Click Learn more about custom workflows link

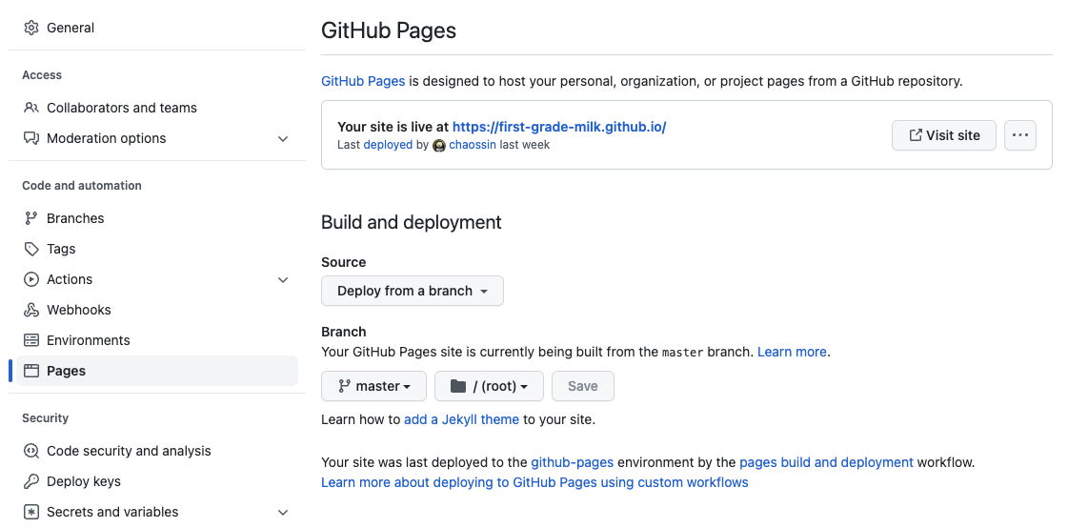click(x=534, y=483)
